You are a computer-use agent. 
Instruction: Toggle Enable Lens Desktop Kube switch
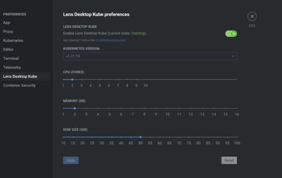[x=231, y=34]
